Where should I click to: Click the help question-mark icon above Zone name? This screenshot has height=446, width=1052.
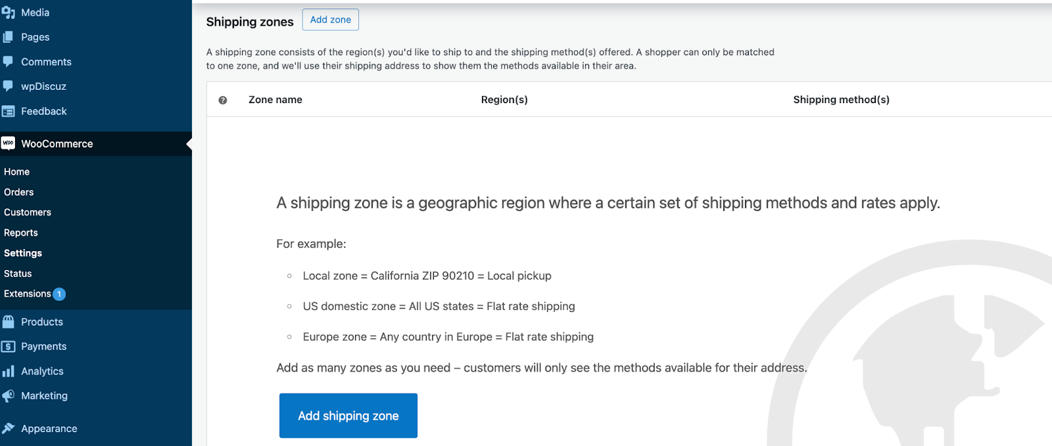(223, 100)
